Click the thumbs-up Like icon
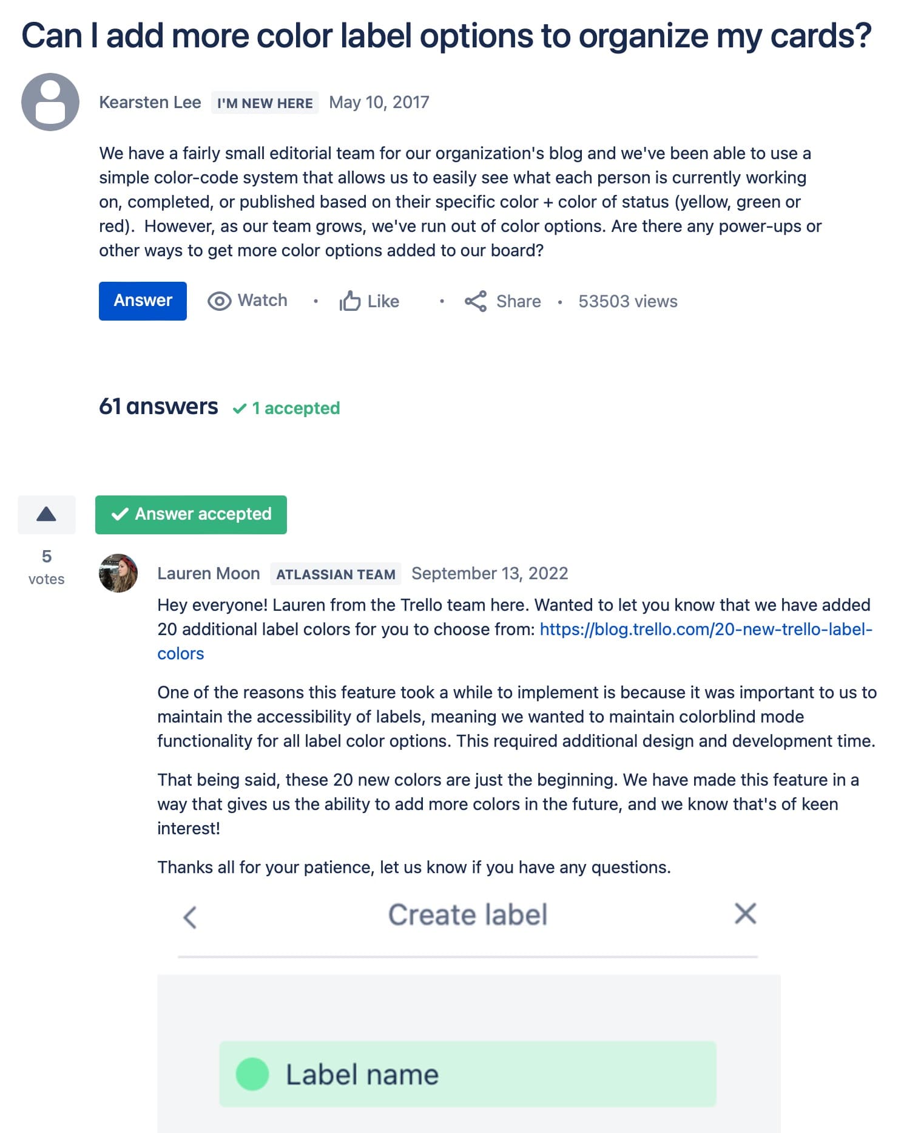Image resolution: width=921 pixels, height=1133 pixels. point(349,301)
